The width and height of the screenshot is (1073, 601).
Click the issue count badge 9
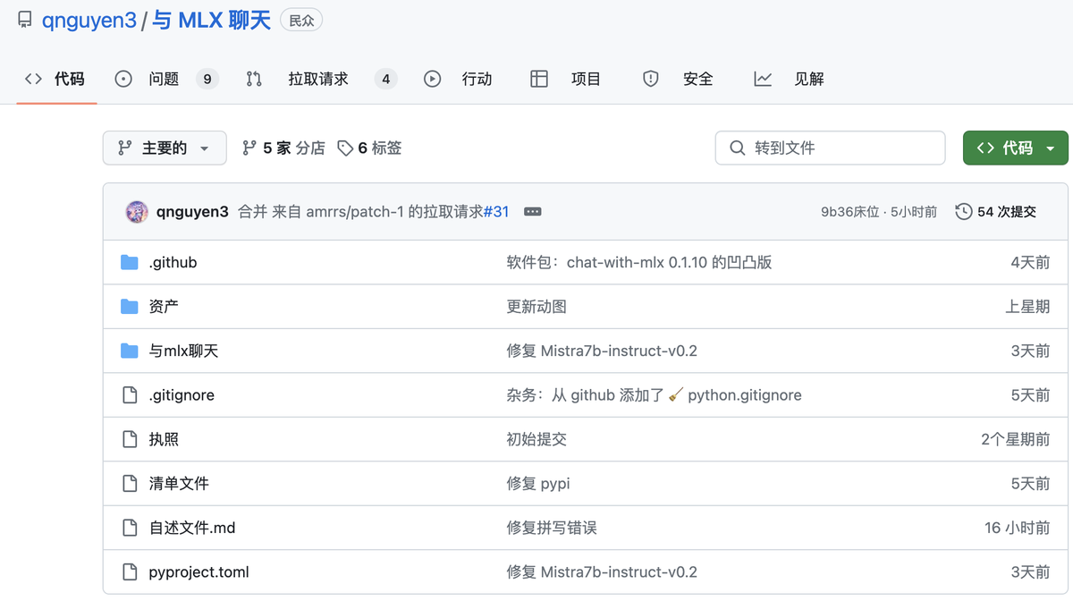click(207, 79)
